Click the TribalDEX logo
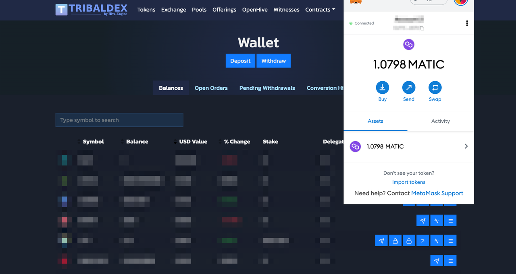 click(92, 10)
